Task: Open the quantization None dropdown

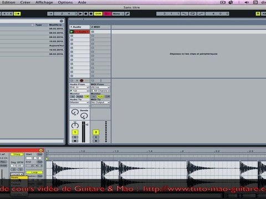Action: point(118,14)
